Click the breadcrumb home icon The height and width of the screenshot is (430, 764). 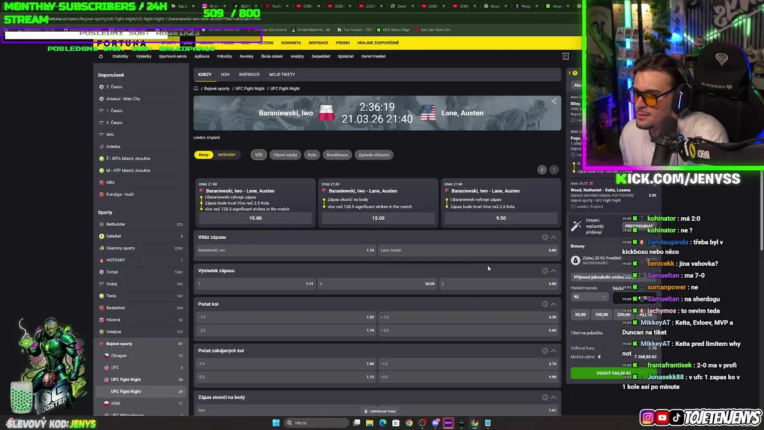pyautogui.click(x=196, y=88)
